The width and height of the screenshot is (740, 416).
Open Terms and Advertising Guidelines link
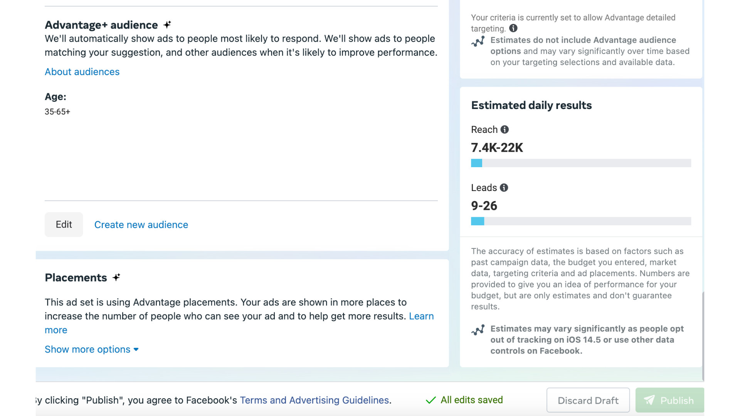pyautogui.click(x=314, y=400)
